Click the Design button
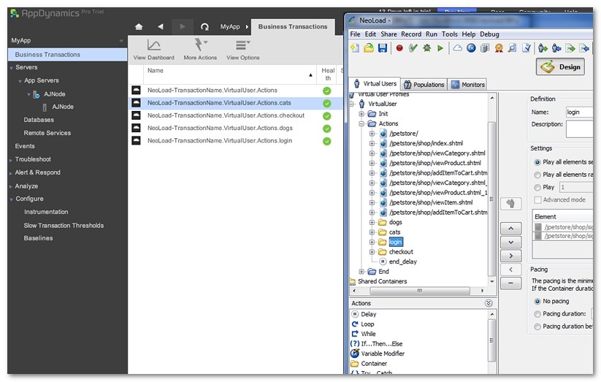The image size is (601, 382). point(560,67)
